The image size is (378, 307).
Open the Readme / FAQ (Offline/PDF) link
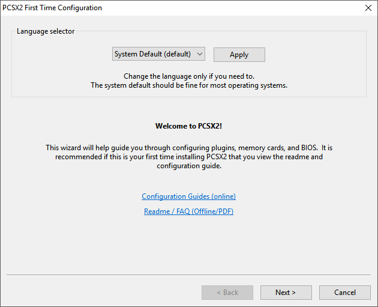coord(188,211)
